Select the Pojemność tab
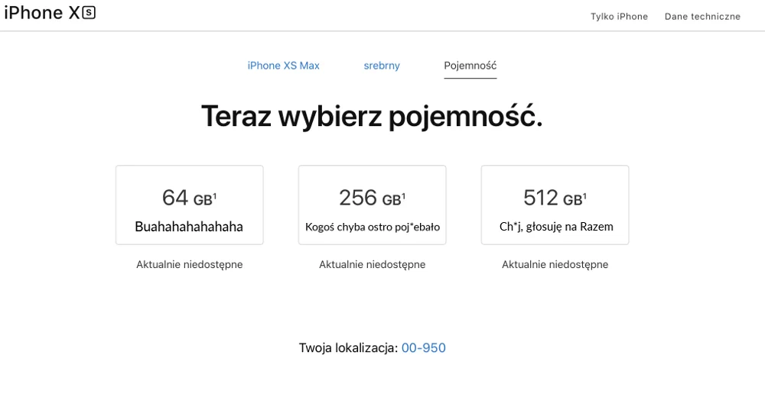The width and height of the screenshot is (765, 410). [x=470, y=66]
